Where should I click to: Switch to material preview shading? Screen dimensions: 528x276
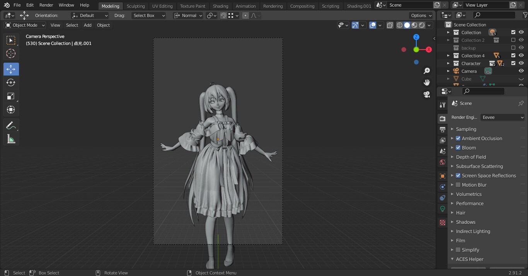414,25
